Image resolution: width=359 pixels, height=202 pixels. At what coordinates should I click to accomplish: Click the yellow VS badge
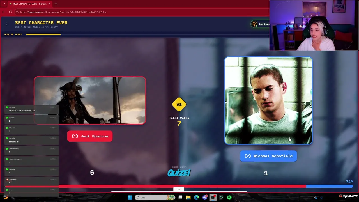(179, 105)
